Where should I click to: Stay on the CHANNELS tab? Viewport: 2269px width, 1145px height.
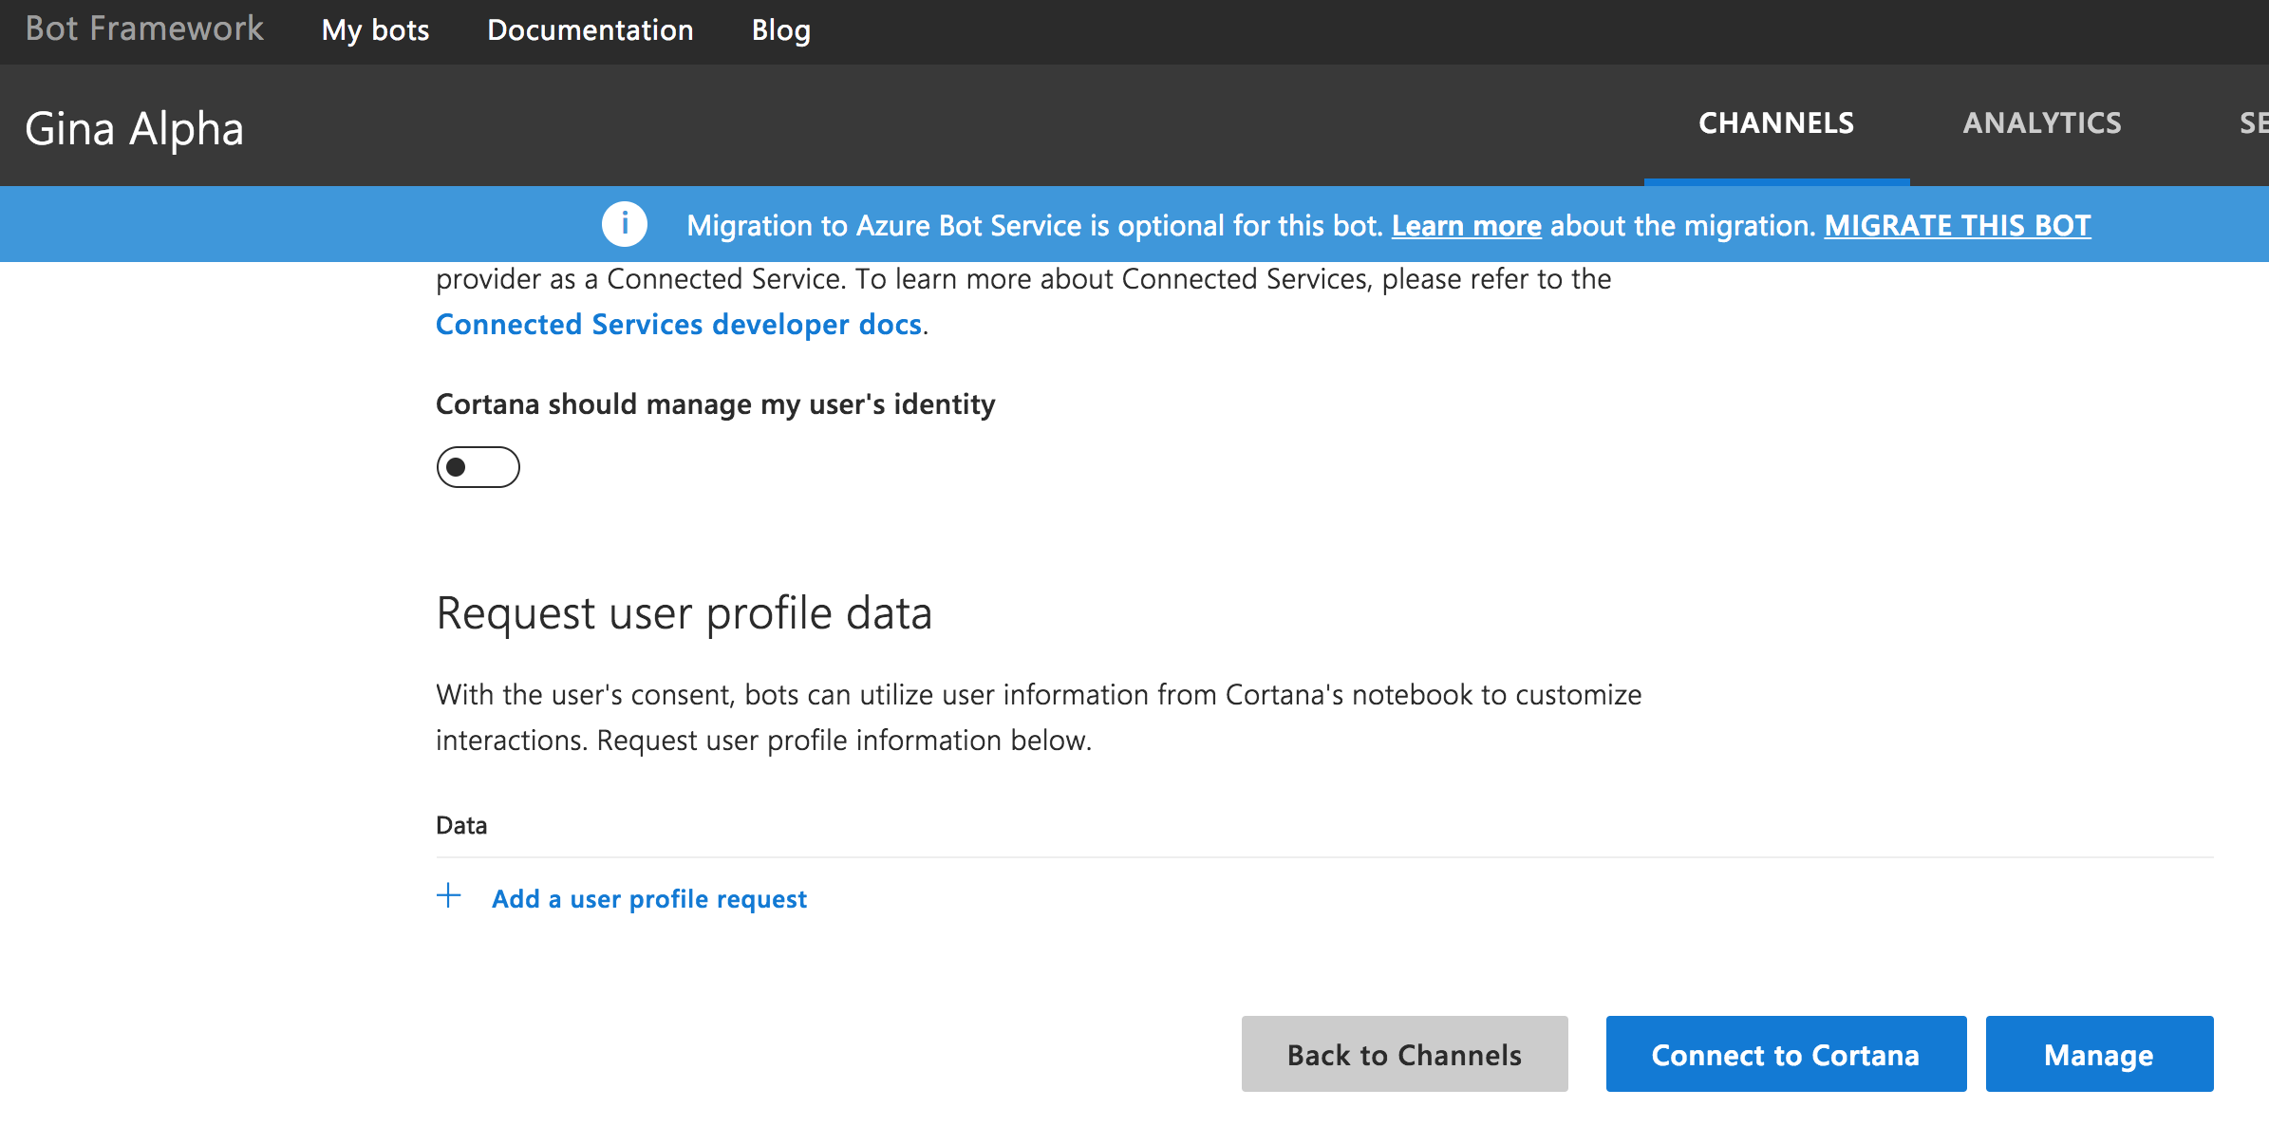1775,122
